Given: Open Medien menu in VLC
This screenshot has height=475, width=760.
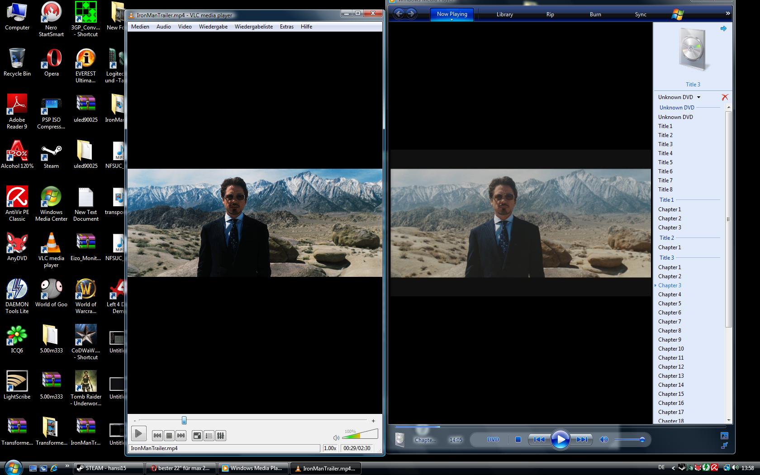Looking at the screenshot, I should click(140, 27).
